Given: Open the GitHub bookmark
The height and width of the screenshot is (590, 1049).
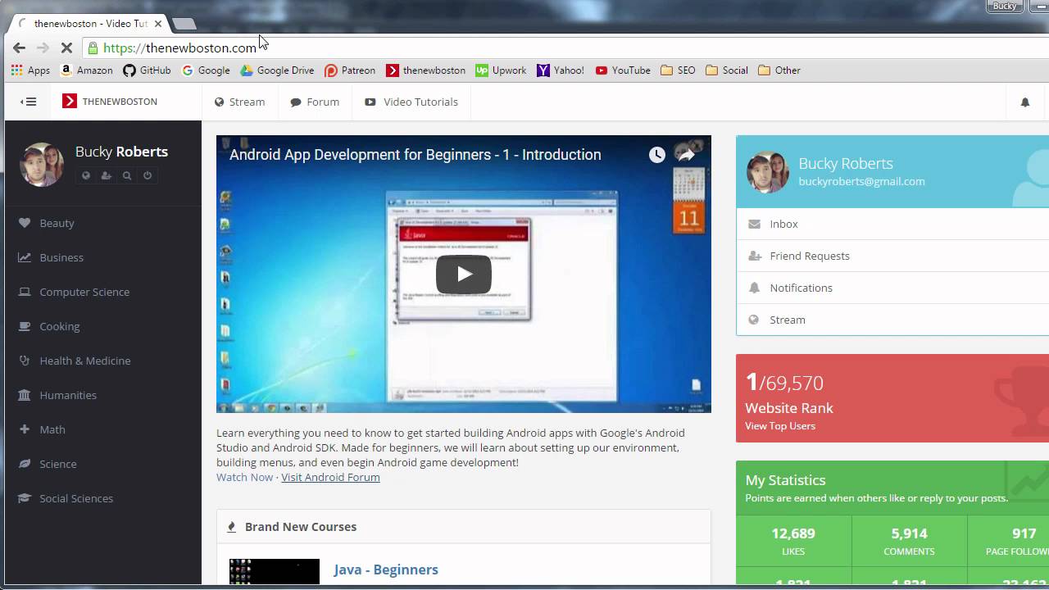Looking at the screenshot, I should (x=147, y=70).
